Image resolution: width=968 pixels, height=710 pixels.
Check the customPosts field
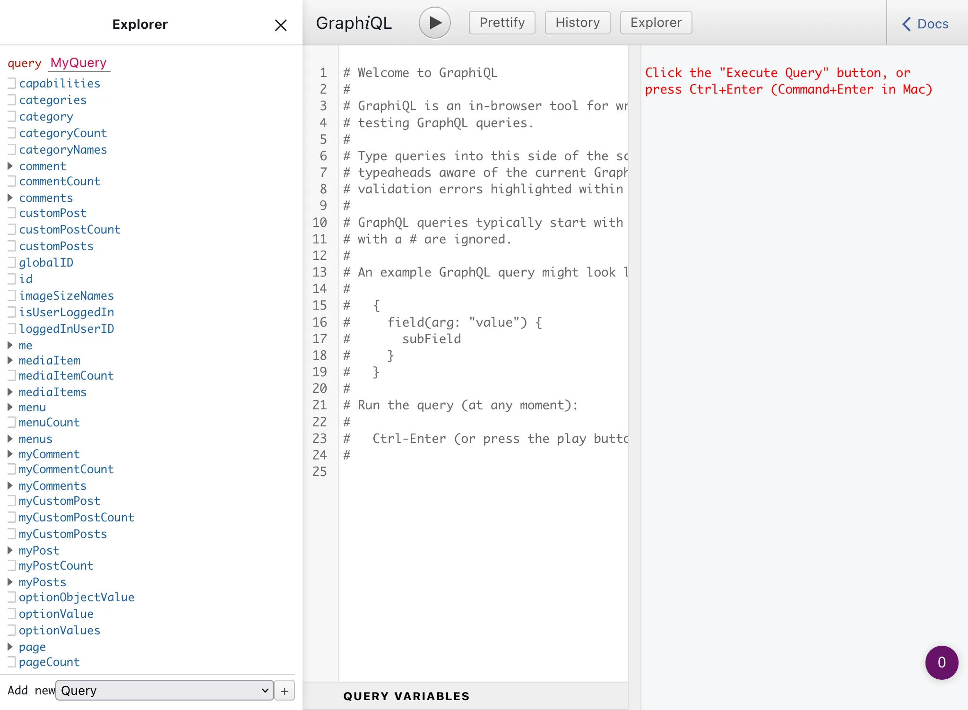(12, 246)
